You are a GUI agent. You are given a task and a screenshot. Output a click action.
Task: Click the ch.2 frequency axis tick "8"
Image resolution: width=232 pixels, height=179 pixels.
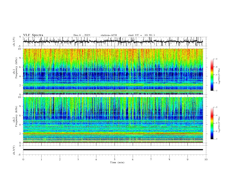tap(21, 106)
